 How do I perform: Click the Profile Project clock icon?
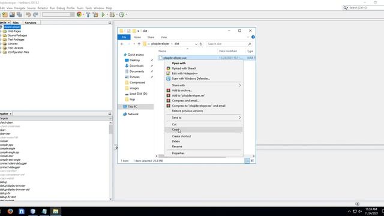coord(122,14)
